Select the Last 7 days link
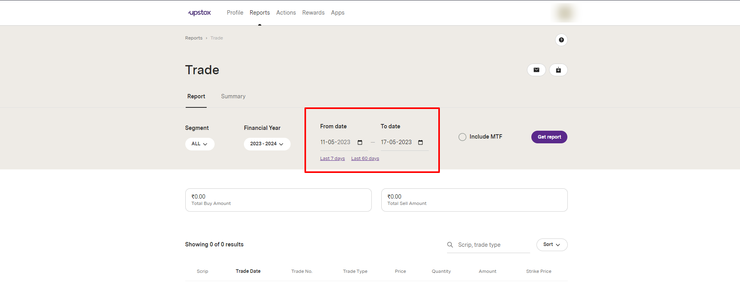 coord(332,159)
